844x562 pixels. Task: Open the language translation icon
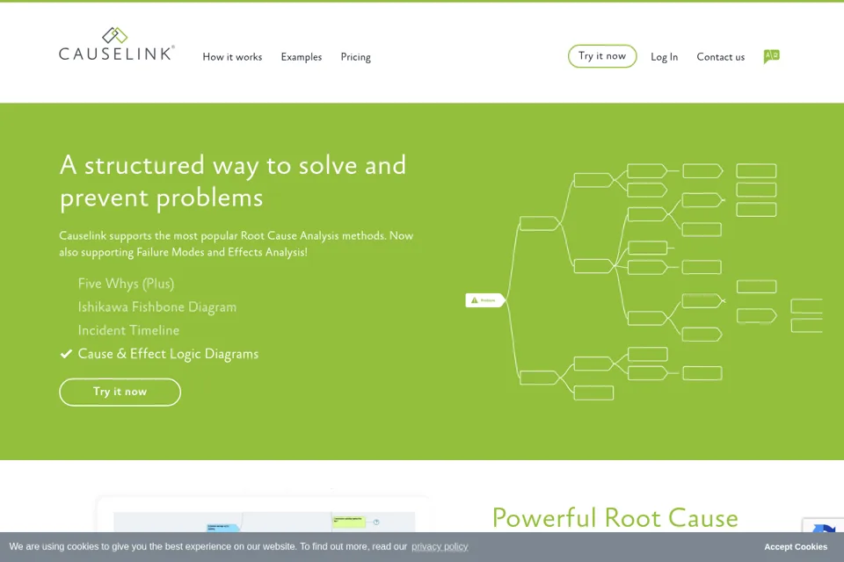click(x=771, y=56)
